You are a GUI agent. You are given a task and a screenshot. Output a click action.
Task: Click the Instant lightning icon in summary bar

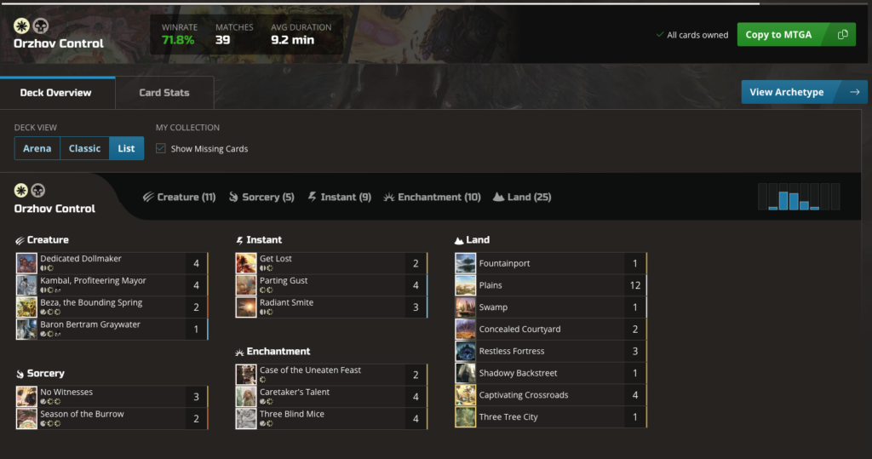[312, 197]
